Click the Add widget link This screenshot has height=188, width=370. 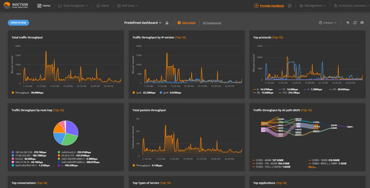pos(189,23)
